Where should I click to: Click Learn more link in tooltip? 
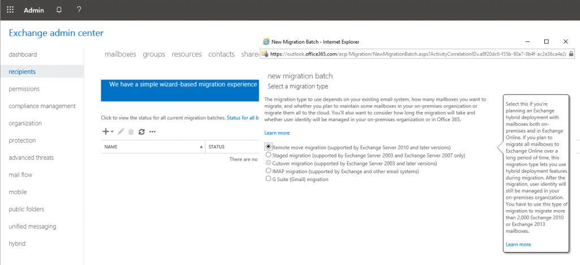coord(518,244)
